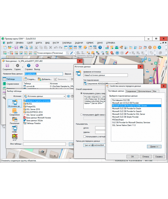Click the purple Выход icon in database window
Image resolution: width=168 pixels, height=199 pixels.
pyautogui.click(x=37, y=66)
